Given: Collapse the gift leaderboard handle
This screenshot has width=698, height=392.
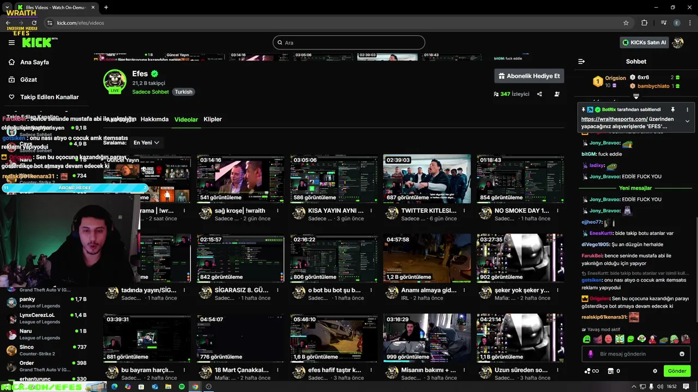Looking at the screenshot, I should 636,96.
